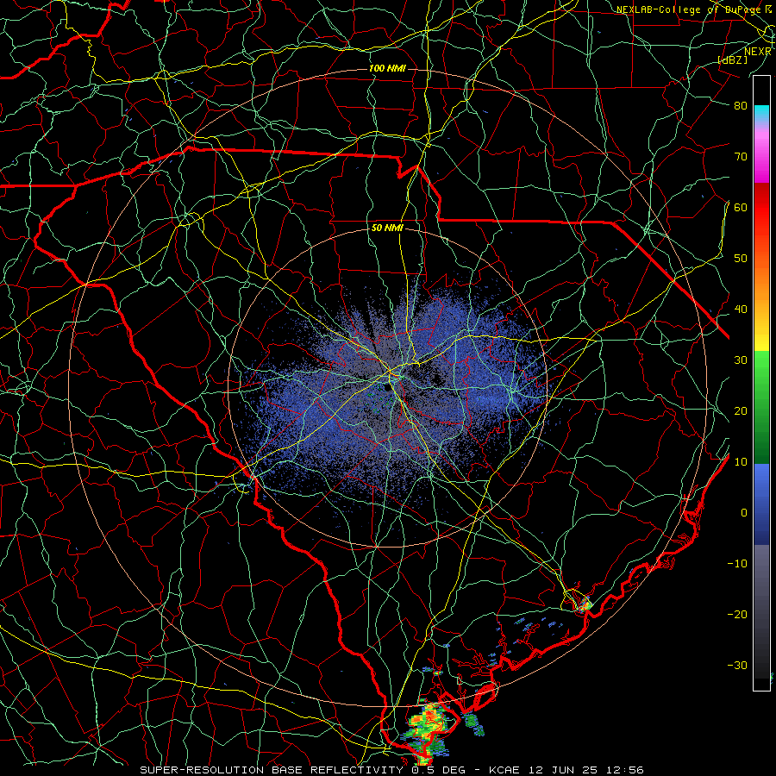The width and height of the screenshot is (776, 776).
Task: Select the -20 value on dBZ scale
Action: [737, 614]
